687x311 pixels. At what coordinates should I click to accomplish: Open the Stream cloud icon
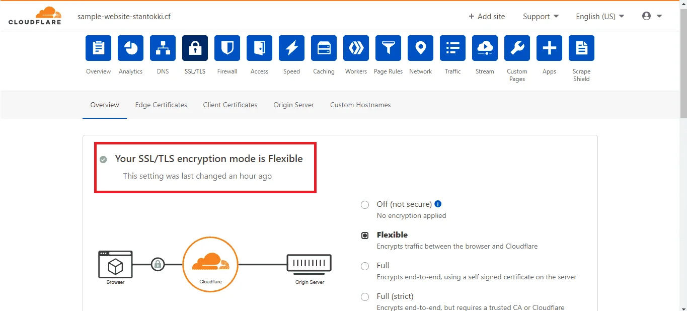(485, 48)
